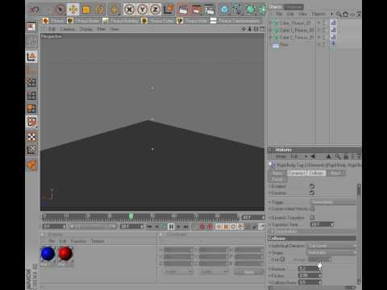Toggle record active objects button
The height and width of the screenshot is (290, 387).
[202, 227]
